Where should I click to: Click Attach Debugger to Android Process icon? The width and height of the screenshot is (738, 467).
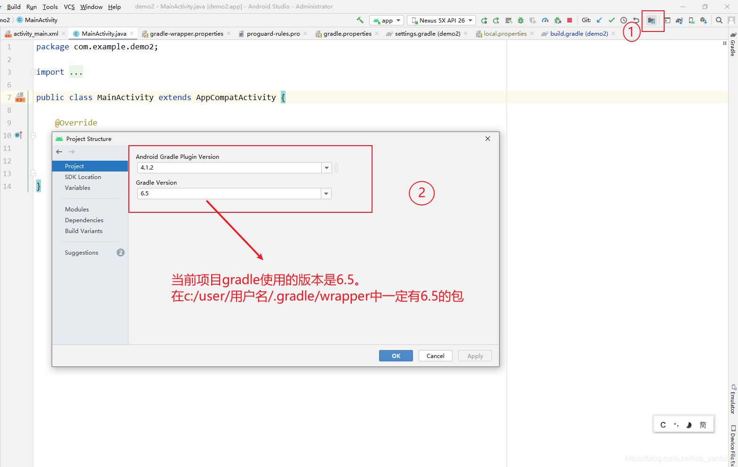click(557, 20)
